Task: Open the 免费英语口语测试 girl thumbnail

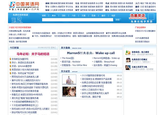Action: coord(128,60)
